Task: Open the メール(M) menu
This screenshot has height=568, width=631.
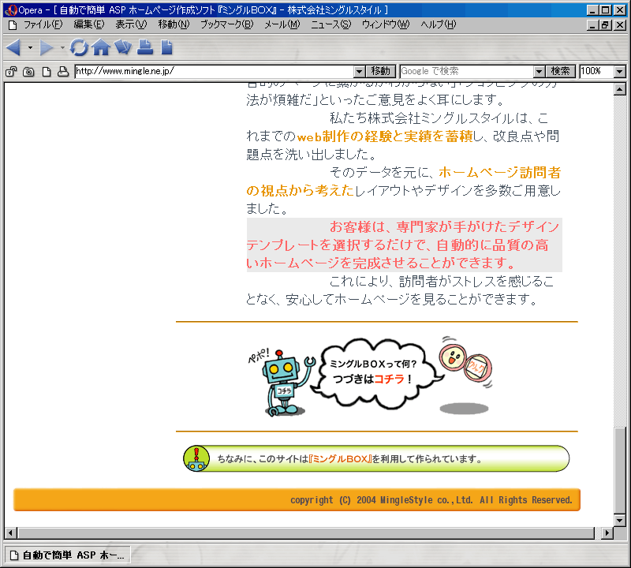Action: [282, 24]
